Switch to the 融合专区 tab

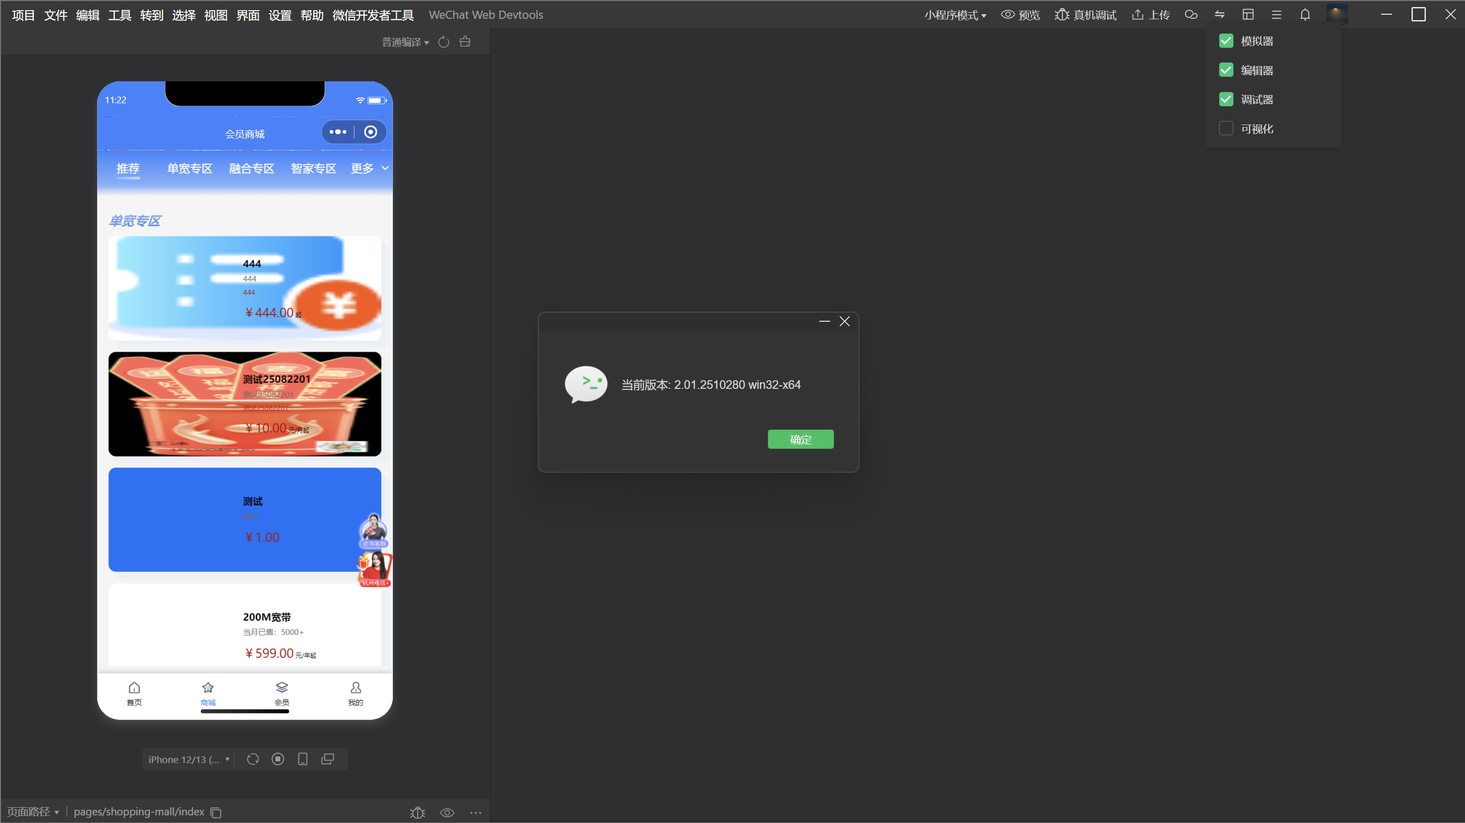[x=251, y=169]
